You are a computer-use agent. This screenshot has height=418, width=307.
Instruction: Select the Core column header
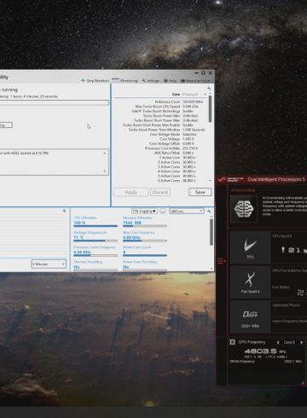point(176,94)
